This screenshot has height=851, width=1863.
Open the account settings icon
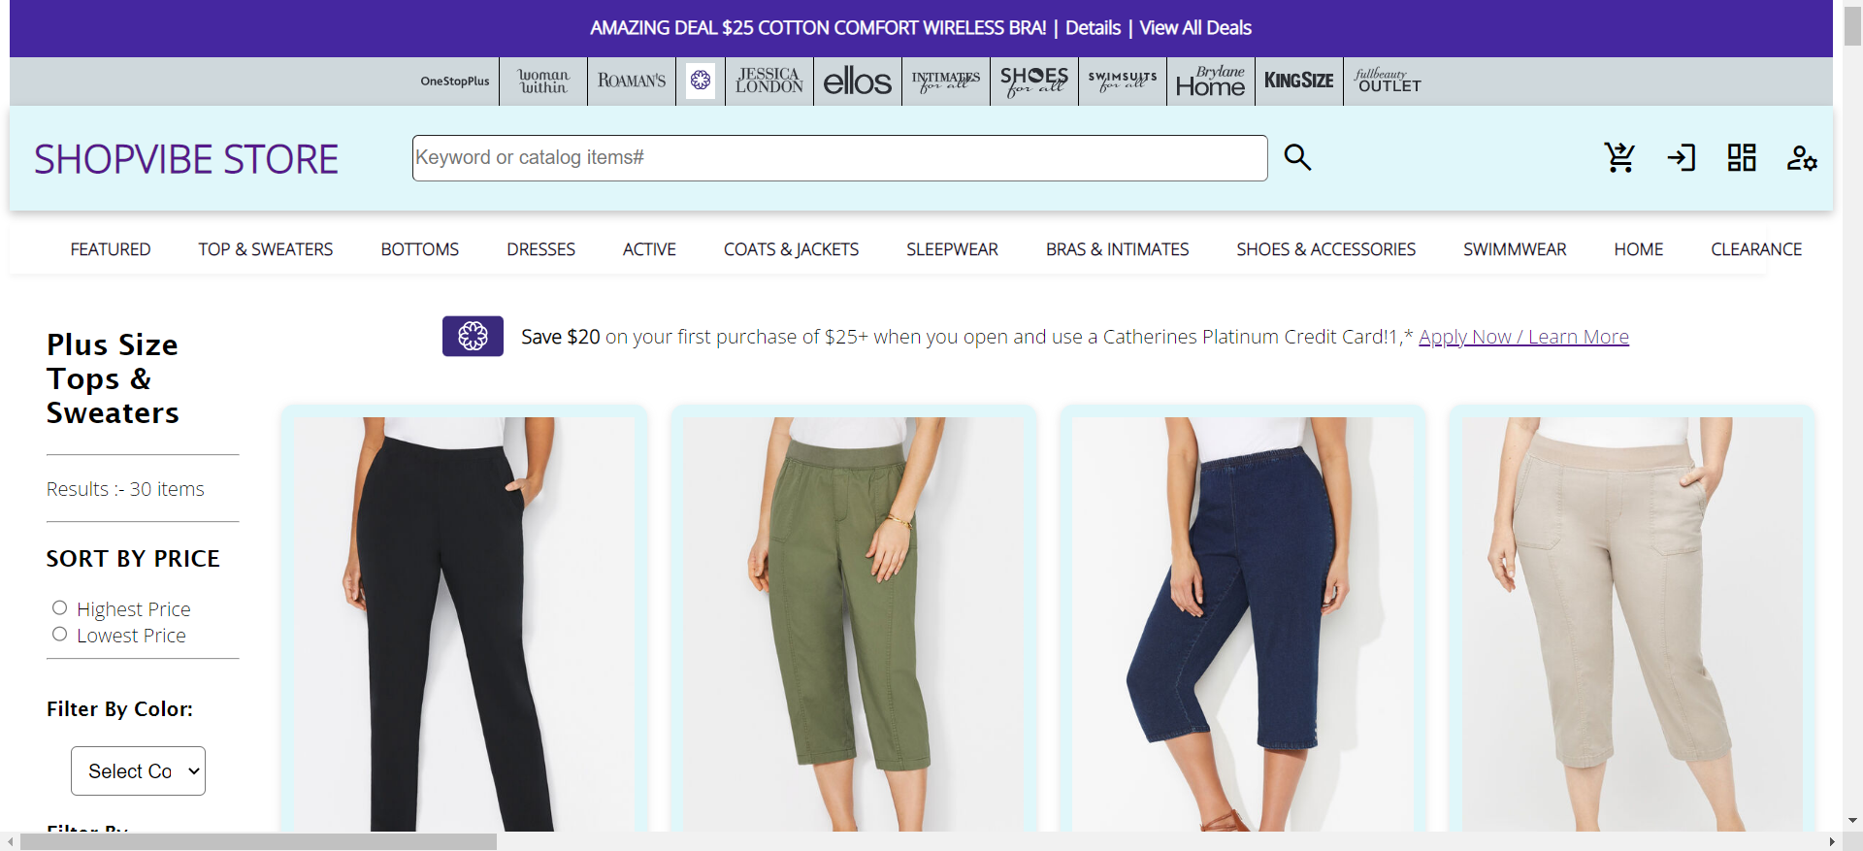pyautogui.click(x=1801, y=158)
